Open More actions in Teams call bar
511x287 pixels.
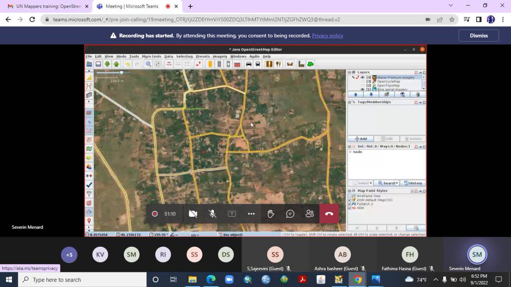tap(251, 214)
